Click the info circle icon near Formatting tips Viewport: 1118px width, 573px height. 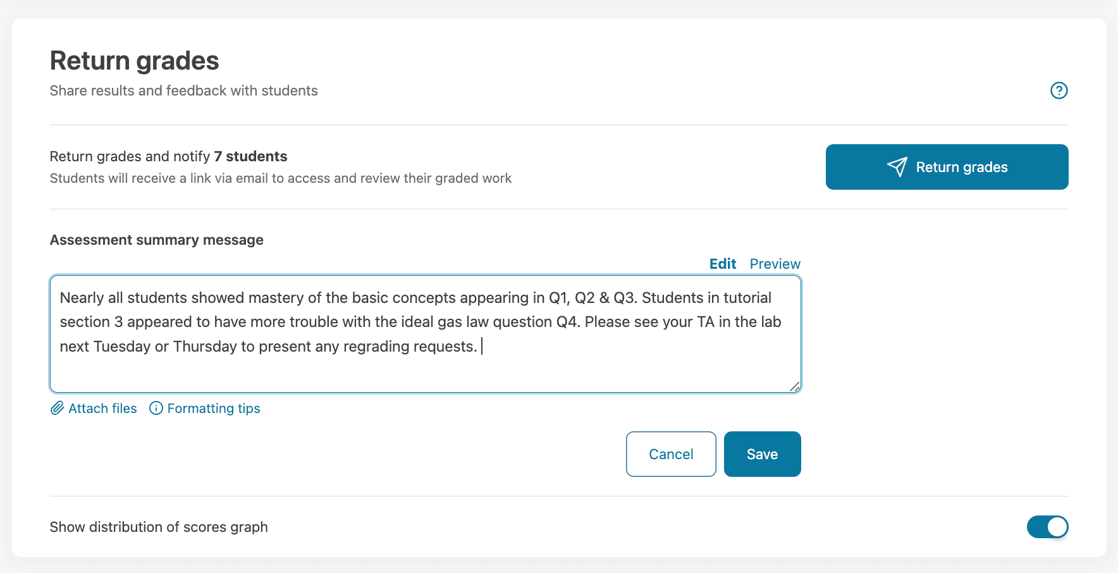tap(156, 409)
